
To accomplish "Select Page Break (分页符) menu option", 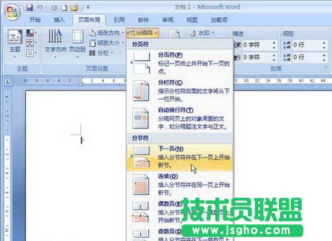I will (x=180, y=63).
